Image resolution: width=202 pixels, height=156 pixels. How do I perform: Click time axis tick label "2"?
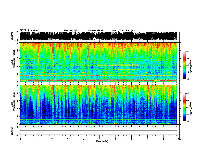(52, 139)
